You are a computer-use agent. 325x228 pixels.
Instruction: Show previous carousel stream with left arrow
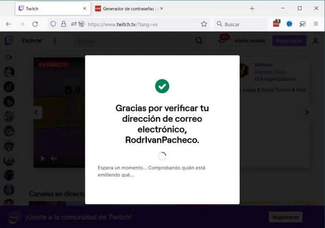coord(37,113)
